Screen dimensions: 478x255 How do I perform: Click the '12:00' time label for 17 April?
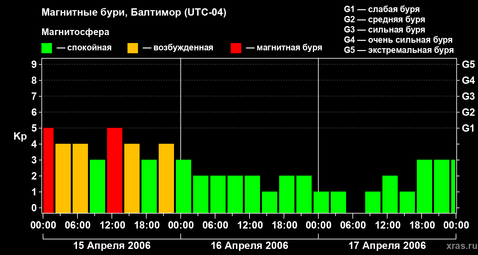point(387,225)
